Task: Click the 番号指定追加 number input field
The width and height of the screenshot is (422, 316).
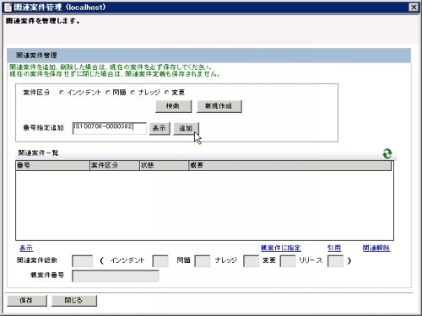Action: [110, 128]
